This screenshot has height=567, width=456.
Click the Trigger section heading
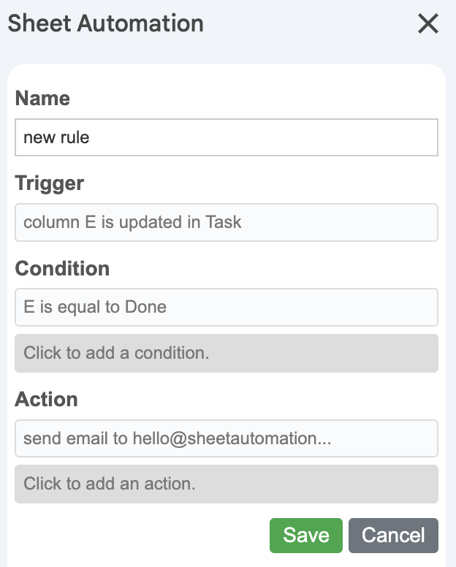[x=50, y=183]
